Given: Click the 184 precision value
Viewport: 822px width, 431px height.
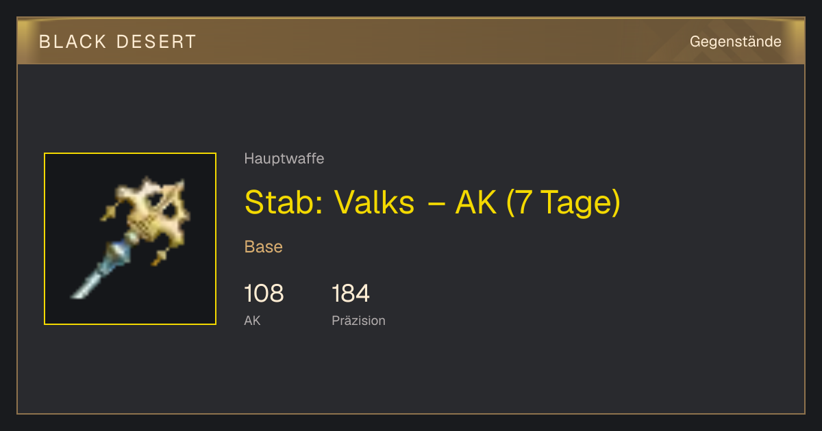Looking at the screenshot, I should pyautogui.click(x=351, y=293).
